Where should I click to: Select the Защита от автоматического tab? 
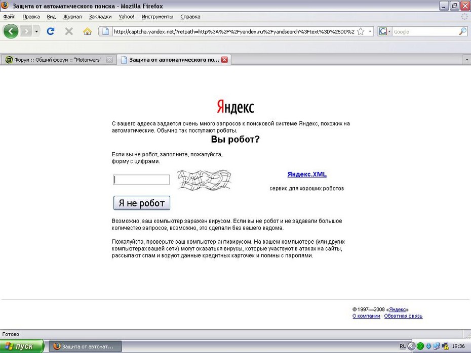point(174,60)
